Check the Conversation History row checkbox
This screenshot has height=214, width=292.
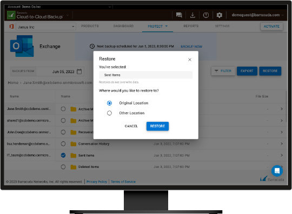click(63, 144)
